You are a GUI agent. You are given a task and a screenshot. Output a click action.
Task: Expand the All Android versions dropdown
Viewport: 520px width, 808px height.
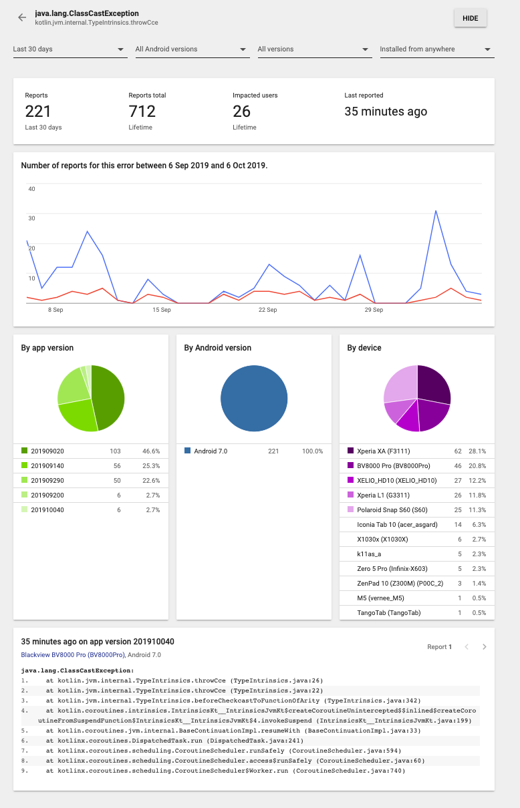[x=192, y=49]
